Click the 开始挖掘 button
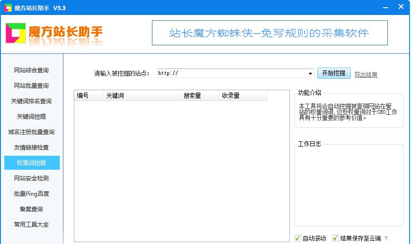Screen dimensions: 411x244 coord(334,73)
